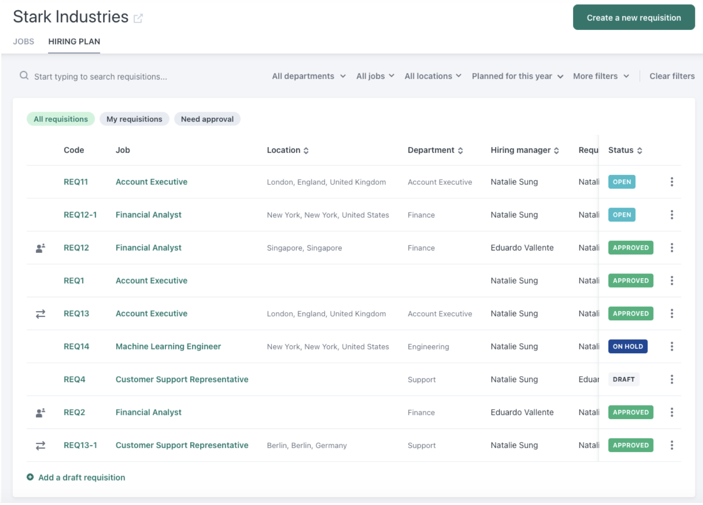Sort by the Status column
The height and width of the screenshot is (505, 703).
point(625,150)
